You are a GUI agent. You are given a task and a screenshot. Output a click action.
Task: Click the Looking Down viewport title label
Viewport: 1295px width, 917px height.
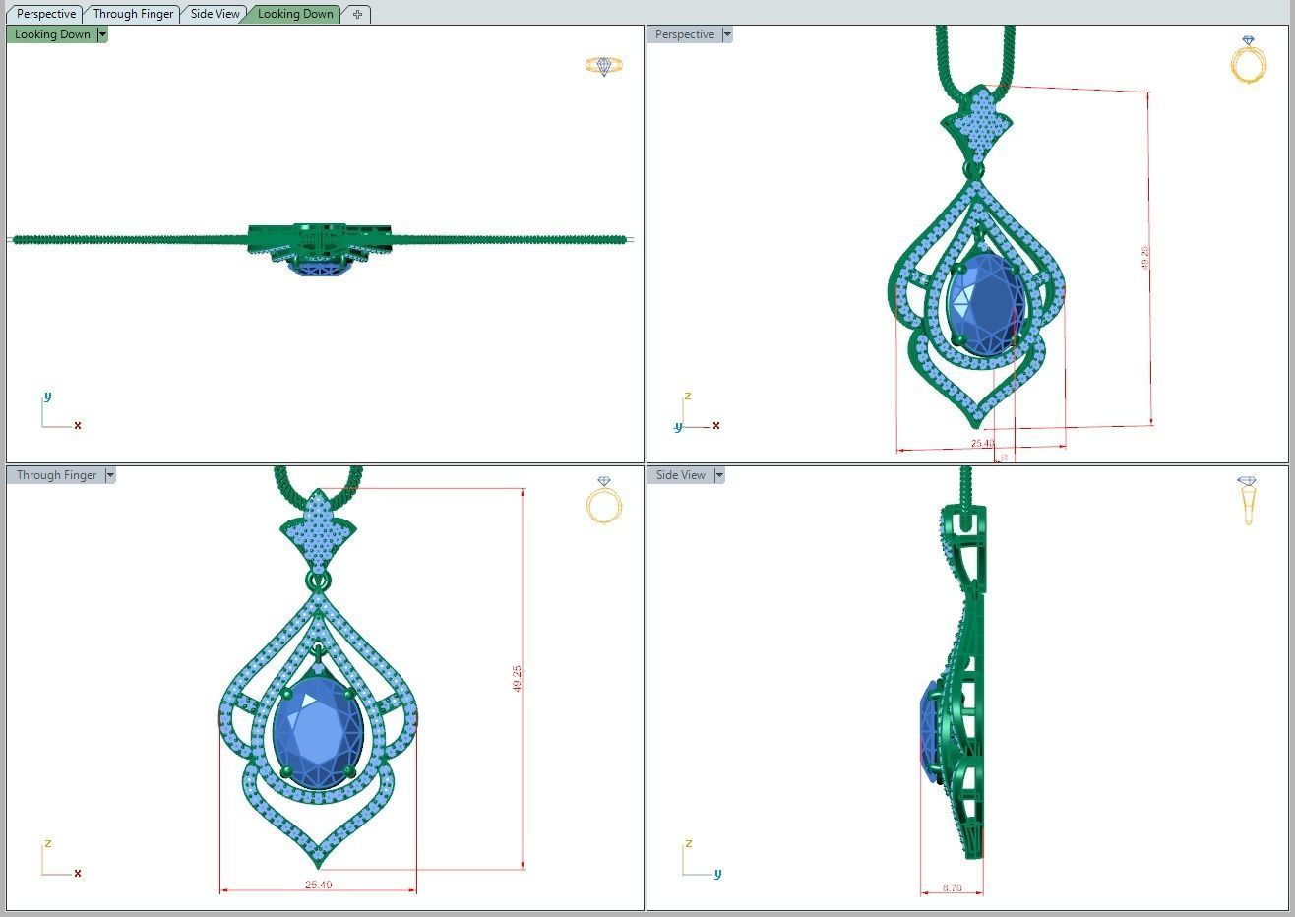pyautogui.click(x=52, y=34)
